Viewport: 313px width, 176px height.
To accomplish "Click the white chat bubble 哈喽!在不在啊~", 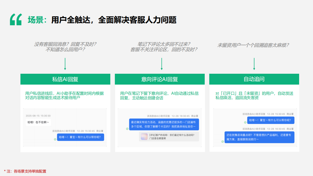I will pos(38,122).
